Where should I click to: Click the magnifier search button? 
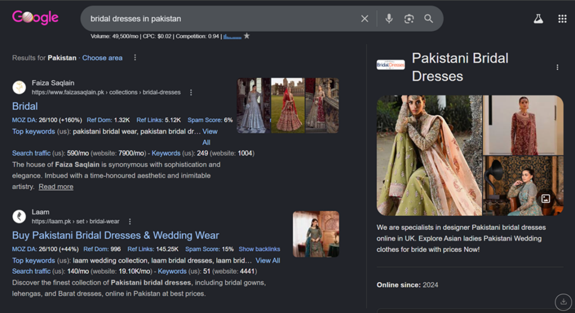428,19
